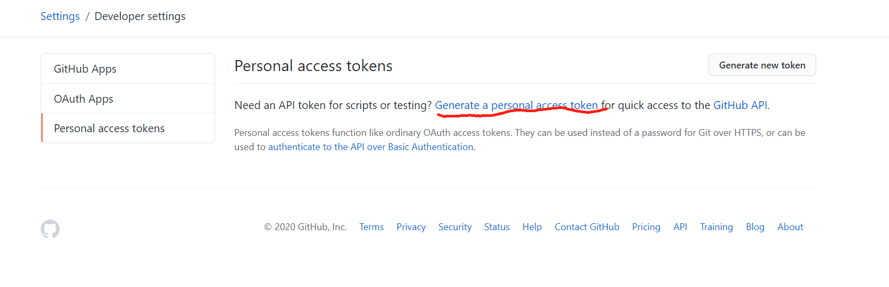Viewport: 889px width, 287px height.
Task: Select GitHub Apps in the sidebar
Action: [x=85, y=69]
